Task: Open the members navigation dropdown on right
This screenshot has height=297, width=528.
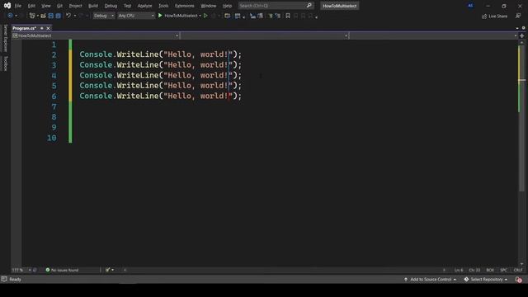Action: point(434,35)
